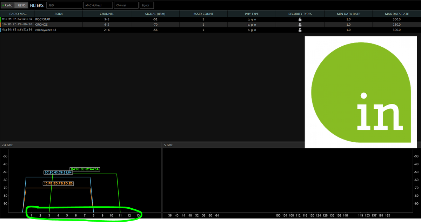Switch to ESSID view mode
The height and width of the screenshot is (222, 421).
pos(21,5)
